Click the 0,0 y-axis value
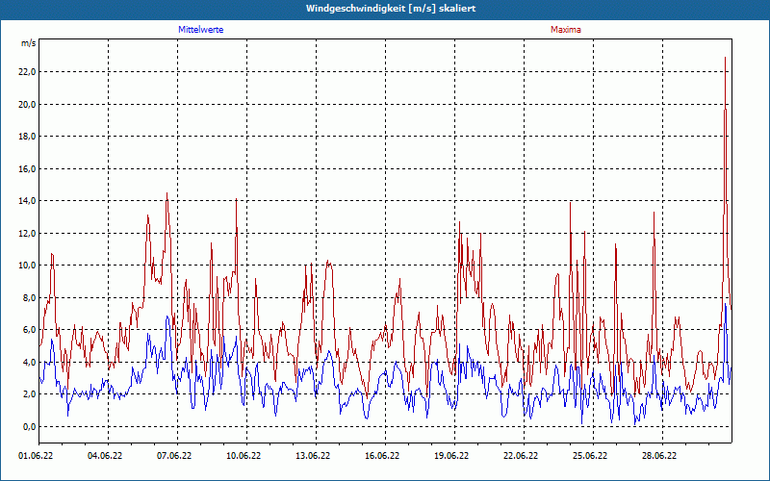The width and height of the screenshot is (770, 481). pyautogui.click(x=29, y=426)
